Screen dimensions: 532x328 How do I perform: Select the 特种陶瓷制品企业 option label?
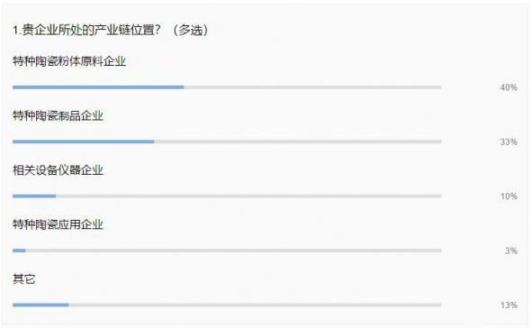click(58, 115)
